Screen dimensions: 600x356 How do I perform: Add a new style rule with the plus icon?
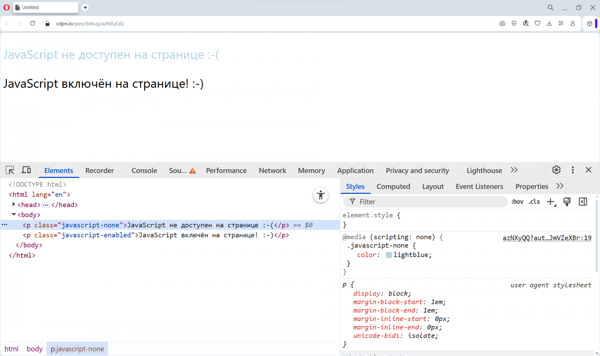tap(551, 201)
